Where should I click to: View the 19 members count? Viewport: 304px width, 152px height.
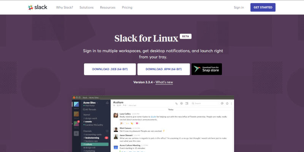click(x=119, y=106)
